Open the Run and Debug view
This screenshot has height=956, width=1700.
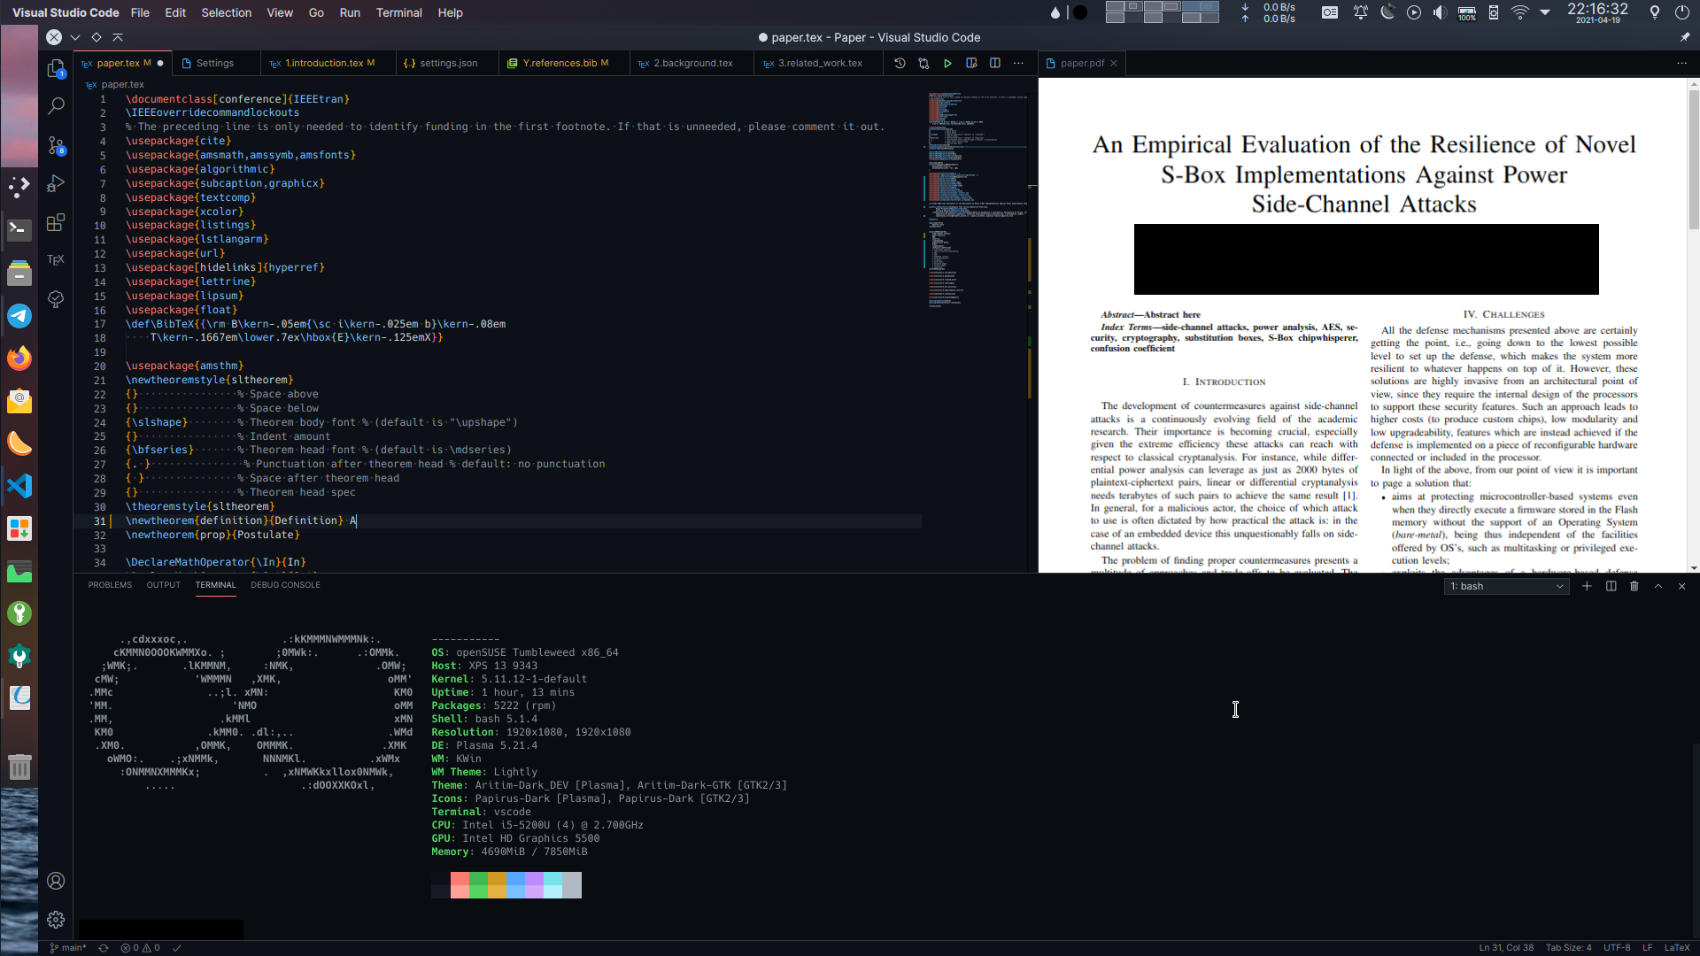(x=56, y=183)
